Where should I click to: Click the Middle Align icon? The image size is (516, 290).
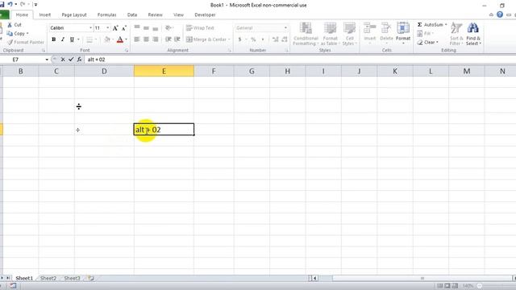[146, 28]
